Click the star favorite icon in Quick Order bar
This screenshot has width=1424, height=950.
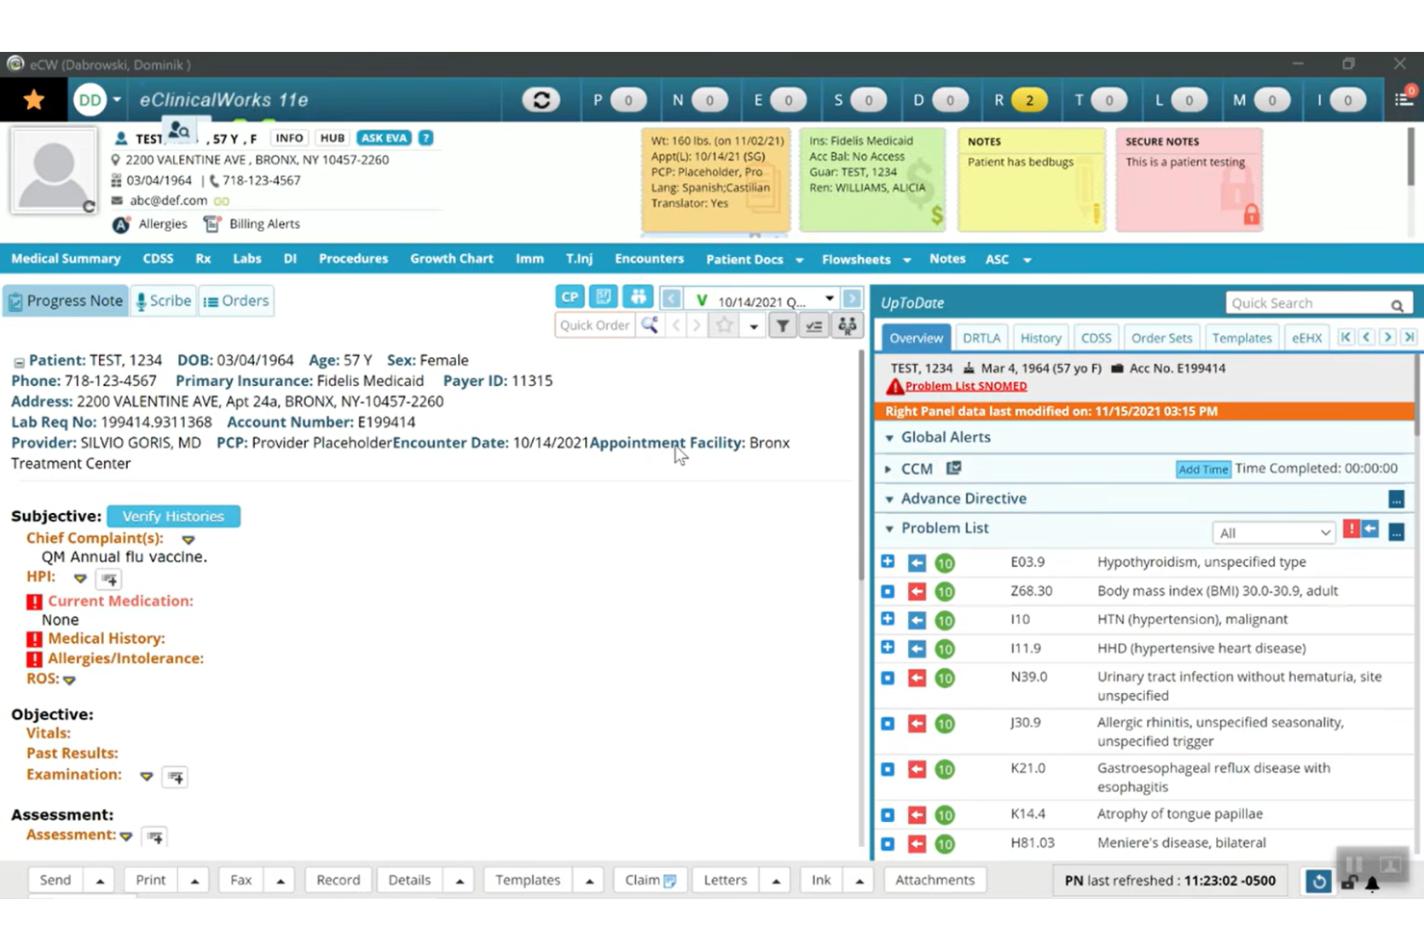(725, 325)
